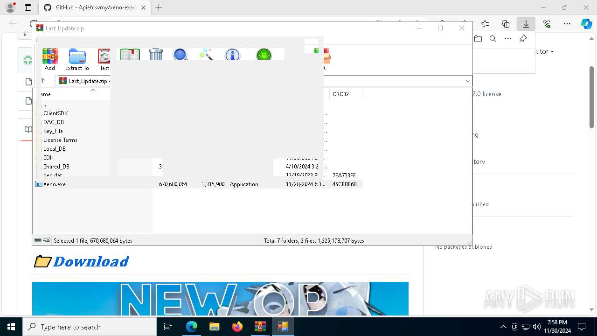
Task: Click the Delete trash can toolbar icon
Action: coord(156,54)
